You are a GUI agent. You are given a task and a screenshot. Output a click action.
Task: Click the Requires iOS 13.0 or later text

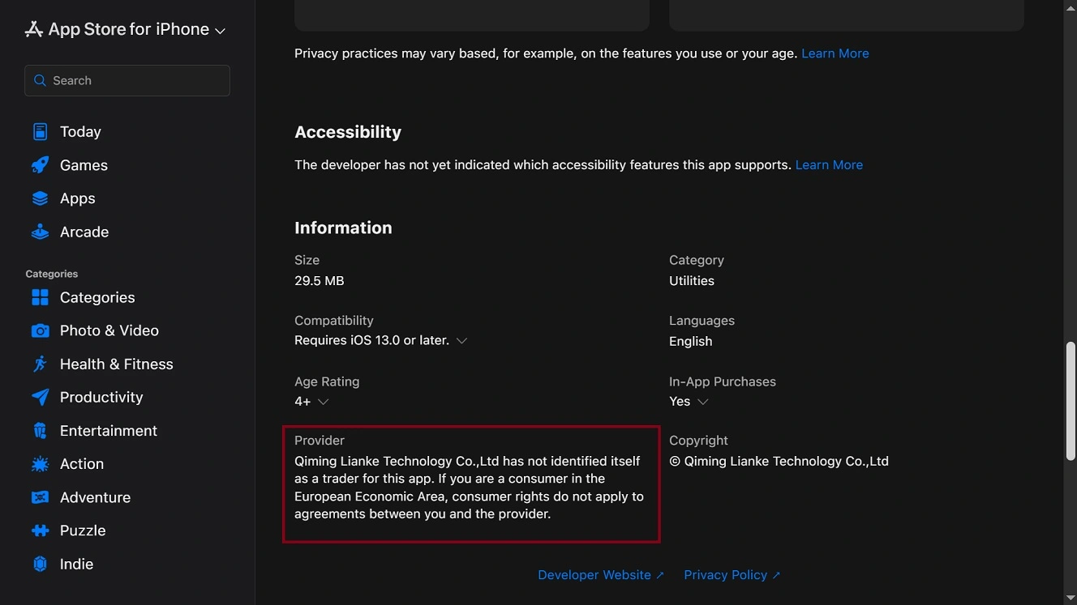371,341
